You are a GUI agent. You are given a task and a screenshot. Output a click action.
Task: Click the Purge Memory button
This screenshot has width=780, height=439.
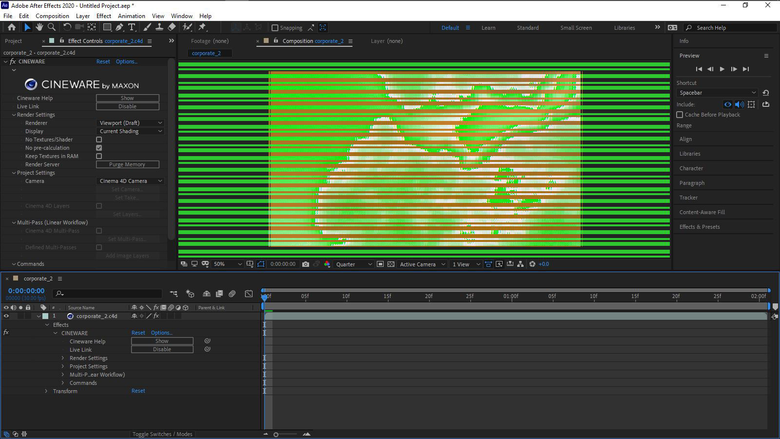(x=127, y=164)
